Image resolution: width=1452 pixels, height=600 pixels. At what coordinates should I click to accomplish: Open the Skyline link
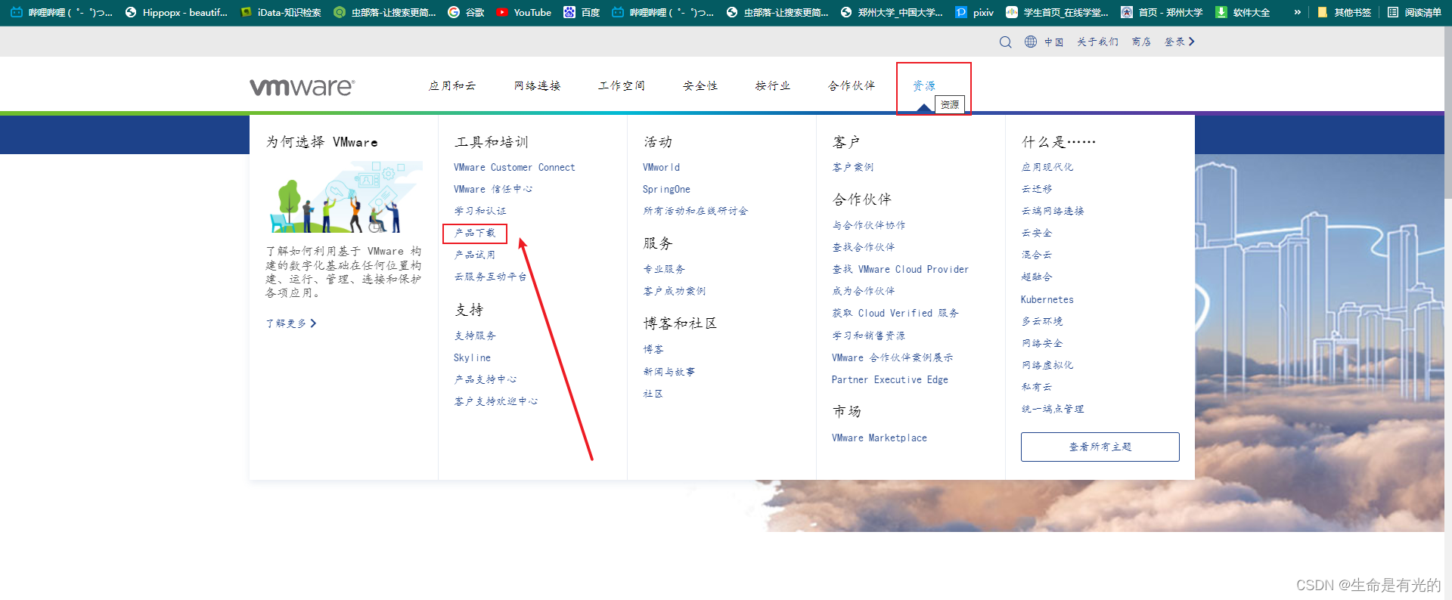pyautogui.click(x=473, y=358)
